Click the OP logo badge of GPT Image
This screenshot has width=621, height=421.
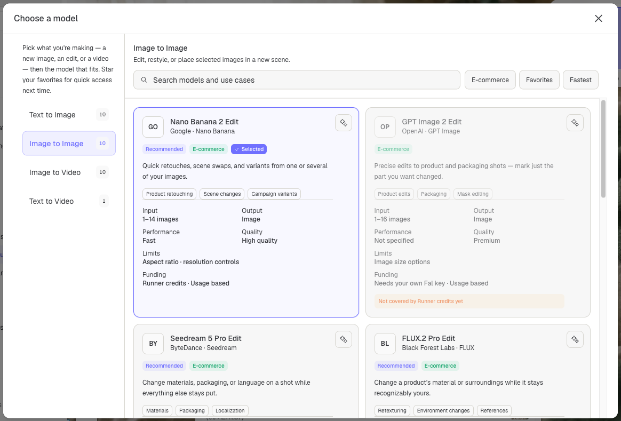tap(385, 127)
